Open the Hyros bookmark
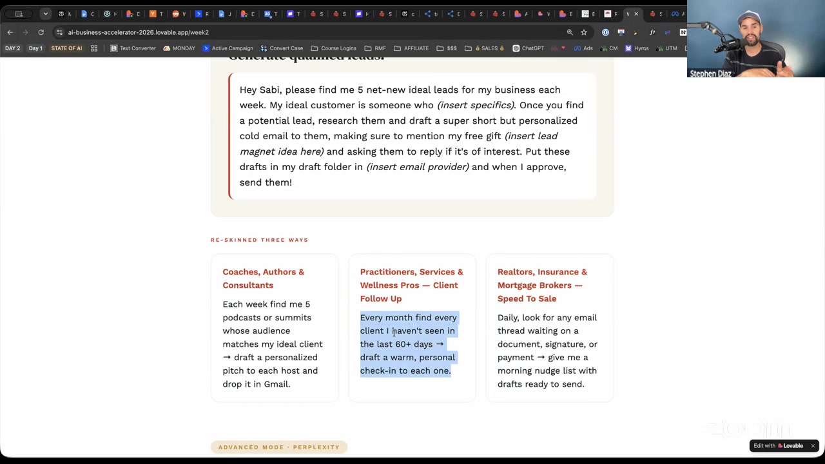The width and height of the screenshot is (825, 464). click(637, 48)
